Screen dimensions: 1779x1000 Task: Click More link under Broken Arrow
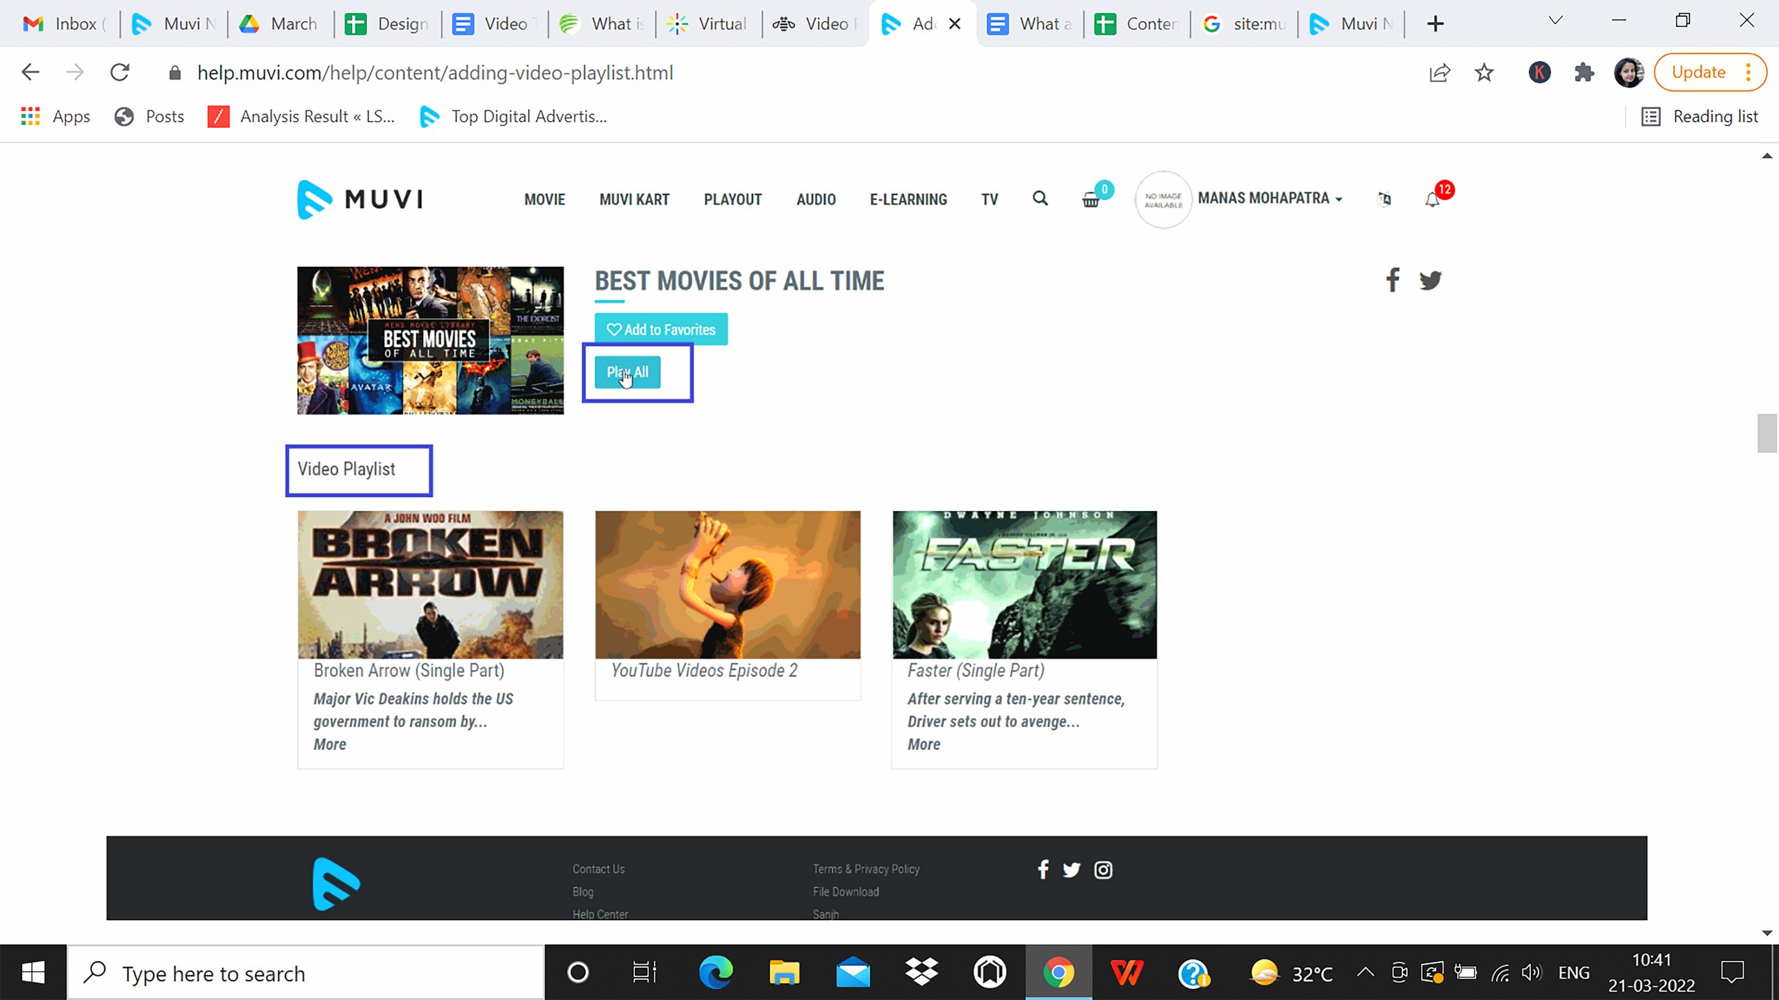click(327, 744)
